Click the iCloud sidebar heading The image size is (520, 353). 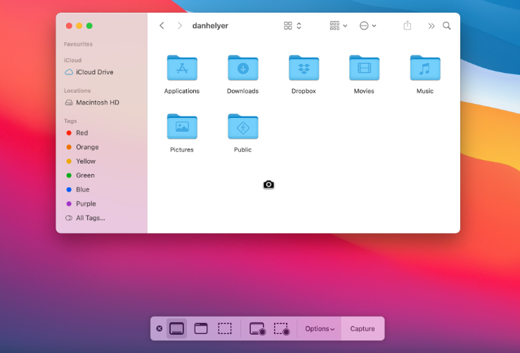tap(72, 60)
